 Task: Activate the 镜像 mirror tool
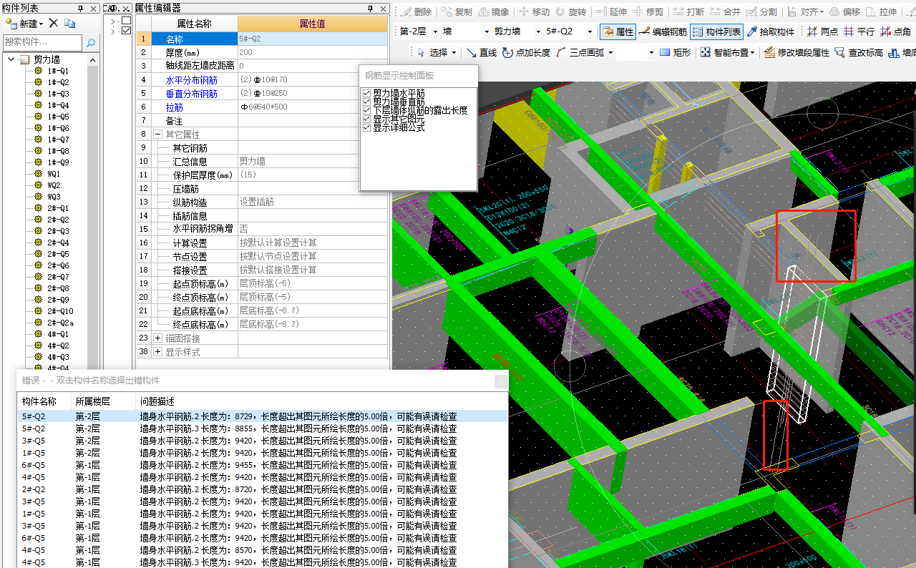(x=493, y=11)
